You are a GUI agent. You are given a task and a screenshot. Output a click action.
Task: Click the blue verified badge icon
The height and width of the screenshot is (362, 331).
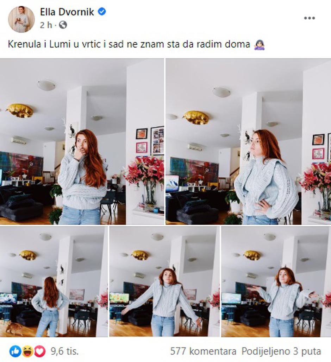(102, 12)
